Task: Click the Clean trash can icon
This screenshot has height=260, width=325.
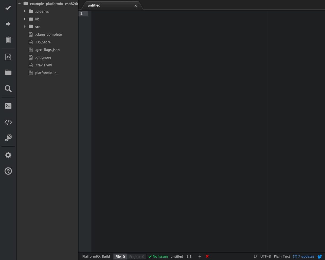Action: [8, 40]
